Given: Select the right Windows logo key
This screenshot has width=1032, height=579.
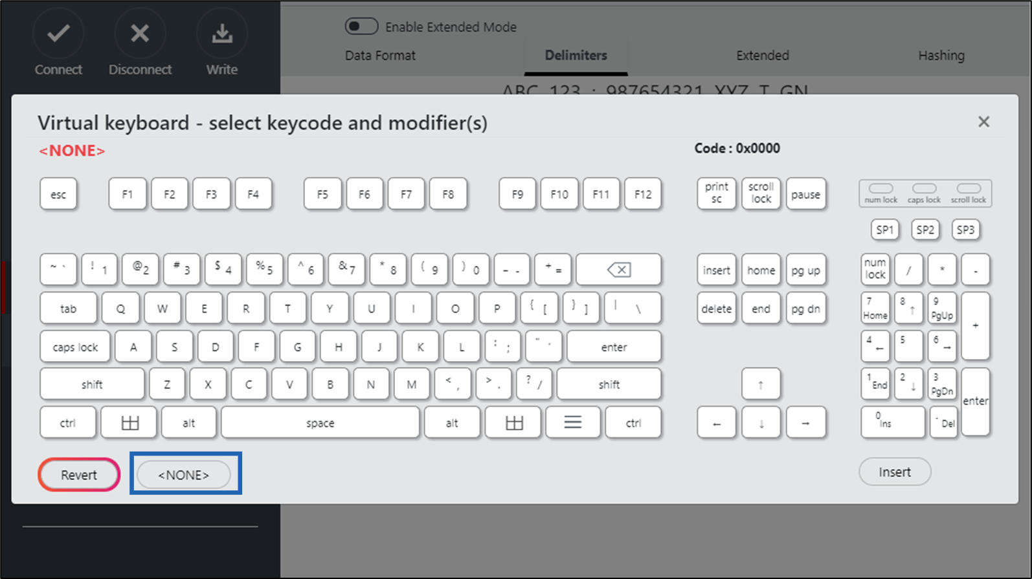Looking at the screenshot, I should pos(513,422).
